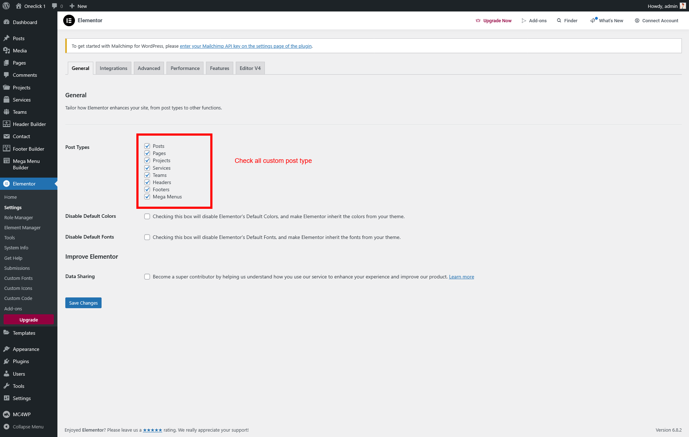Enable Disable Default Colors checkbox
The width and height of the screenshot is (689, 437).
coord(147,216)
